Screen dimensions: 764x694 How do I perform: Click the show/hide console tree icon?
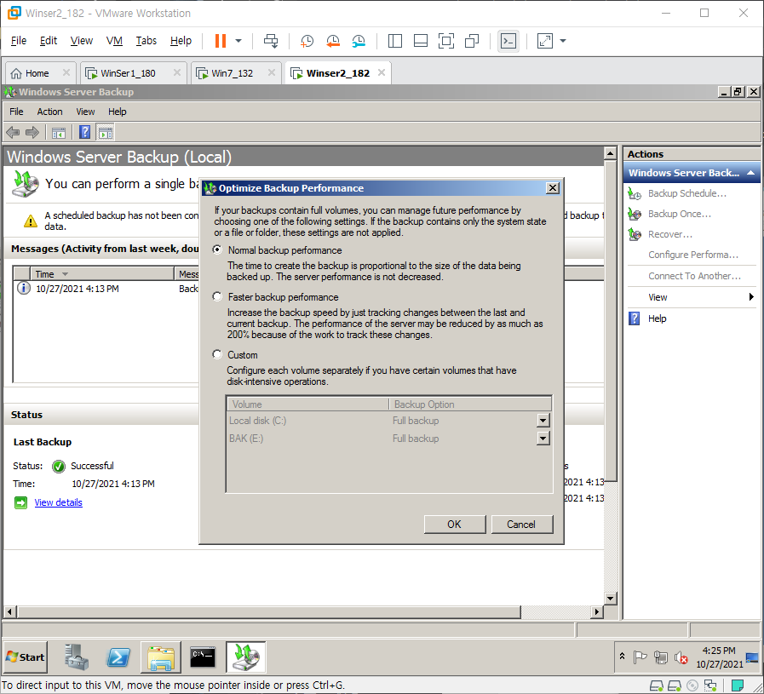[x=59, y=132]
